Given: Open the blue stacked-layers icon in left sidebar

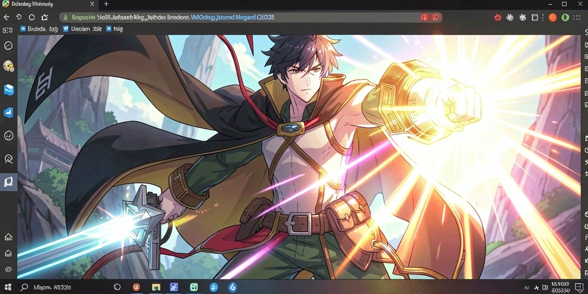Looking at the screenshot, I should (8, 90).
